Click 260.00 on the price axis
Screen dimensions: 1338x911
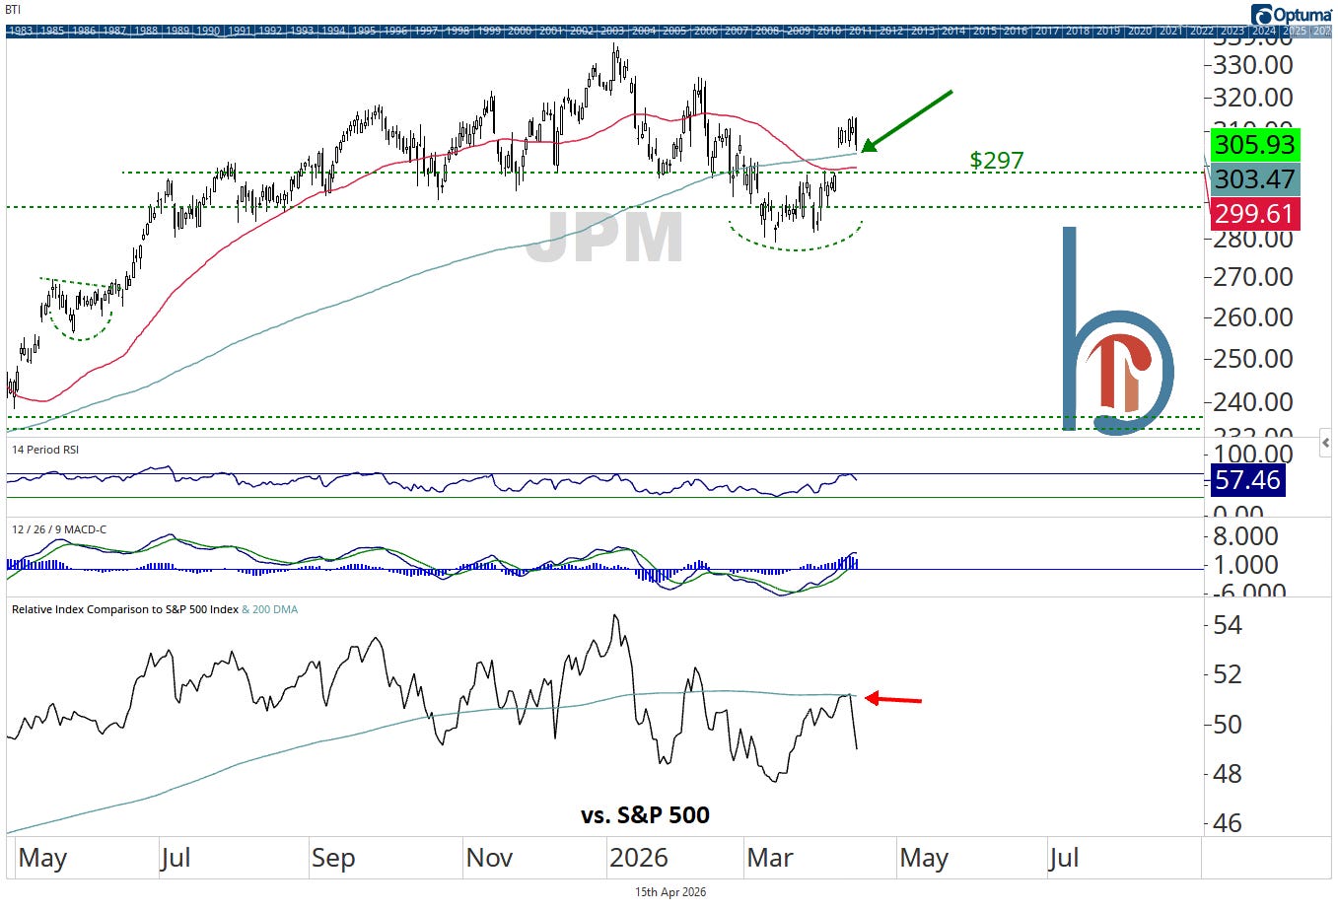coord(1252,317)
